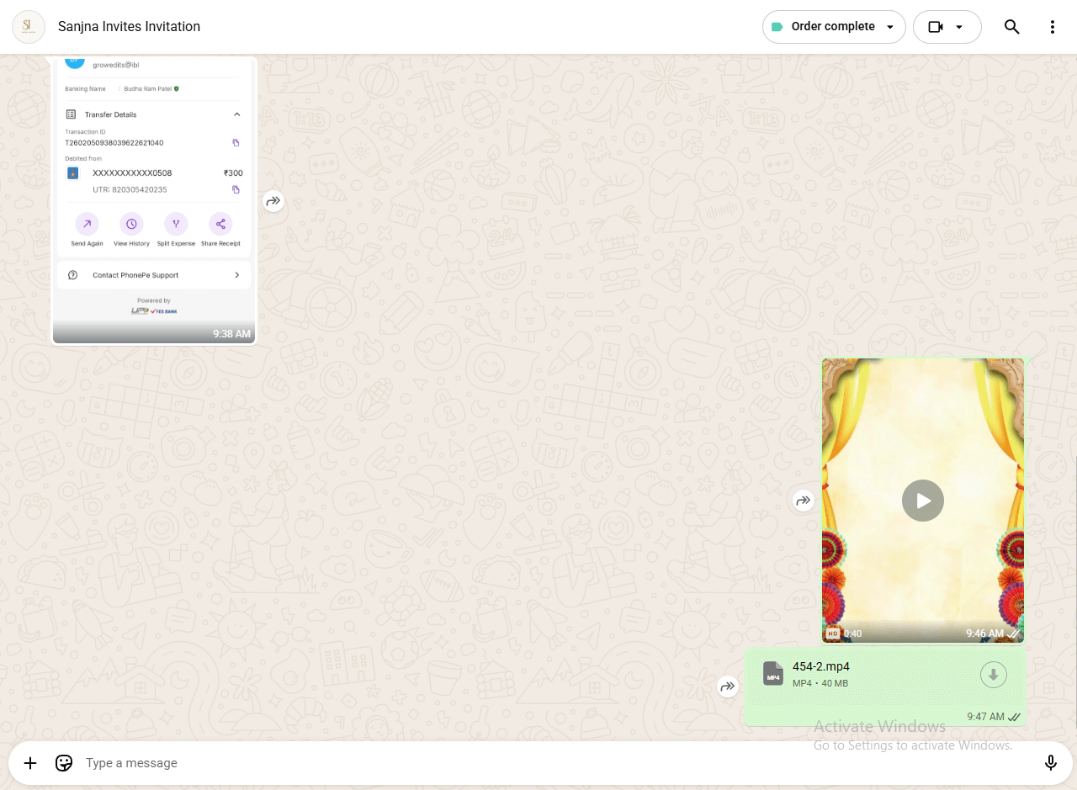The image size is (1077, 790).
Task: Start recording with the microphone icon
Action: [x=1050, y=763]
